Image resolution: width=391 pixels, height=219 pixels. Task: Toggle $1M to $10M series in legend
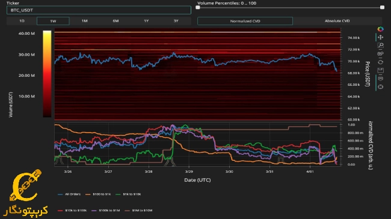[138, 211]
